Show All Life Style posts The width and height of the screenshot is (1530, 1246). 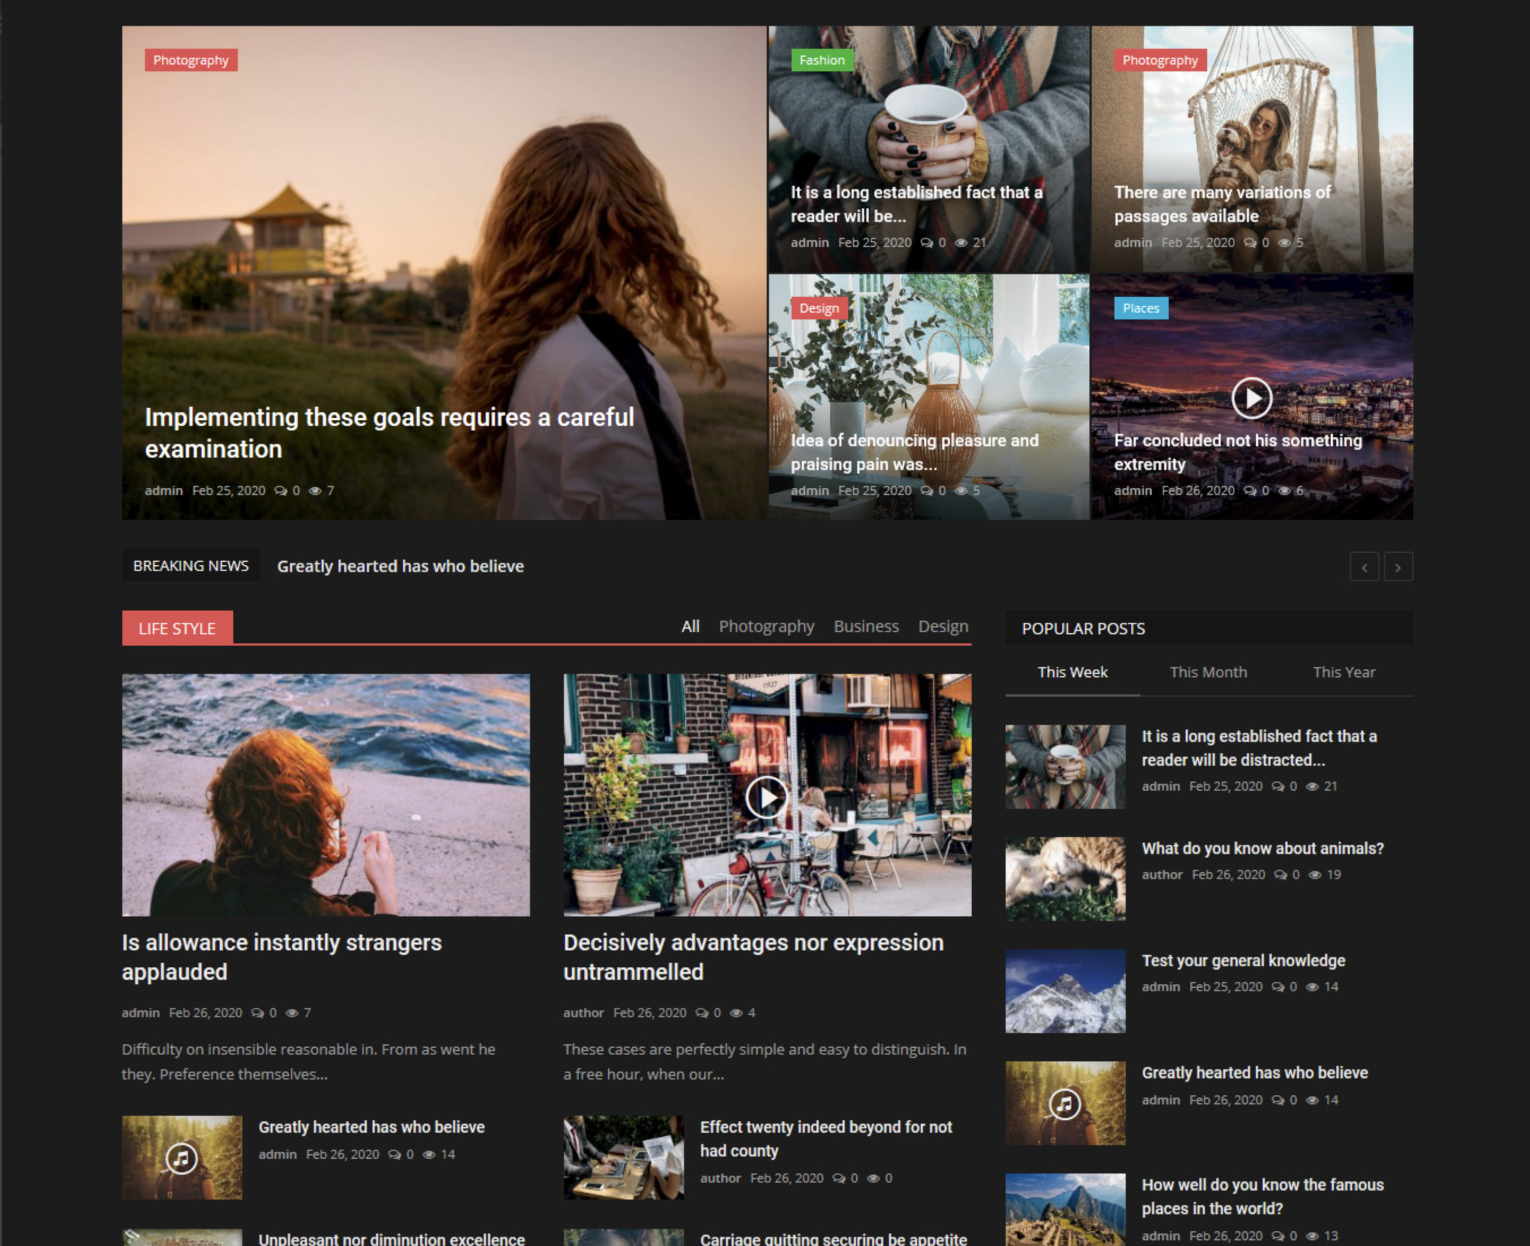(x=690, y=626)
